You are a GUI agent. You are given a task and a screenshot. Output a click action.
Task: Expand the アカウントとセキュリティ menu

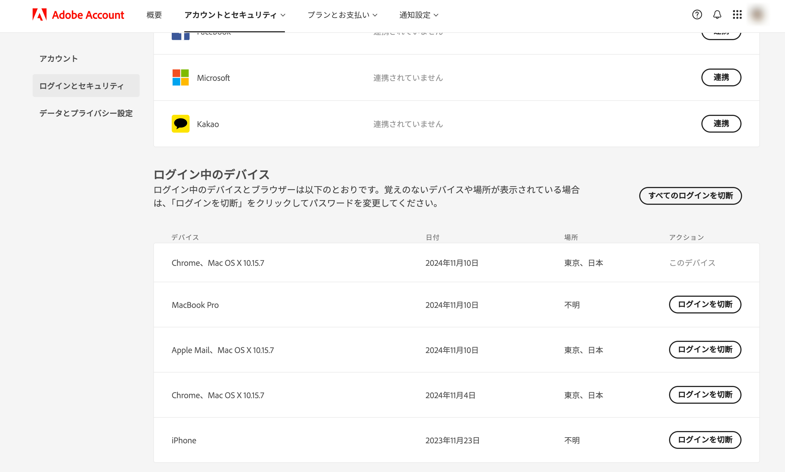(235, 15)
